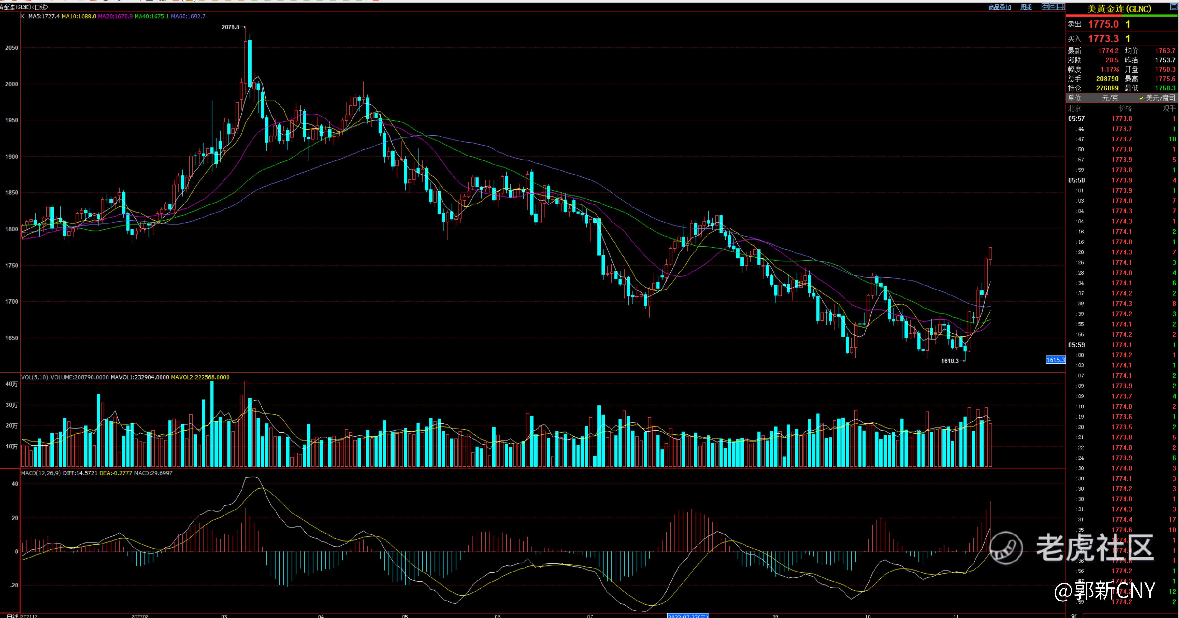Viewport: 1179px width, 618px height.
Task: Click the left arrow navigation icon
Action: tap(1045, 7)
